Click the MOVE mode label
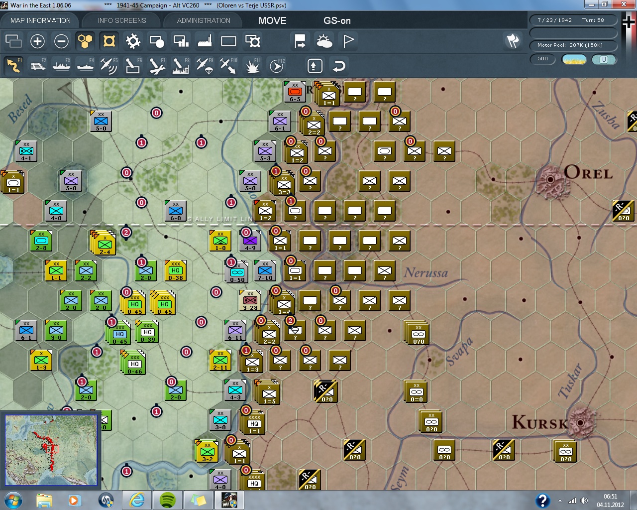The height and width of the screenshot is (510, 637). tap(272, 20)
